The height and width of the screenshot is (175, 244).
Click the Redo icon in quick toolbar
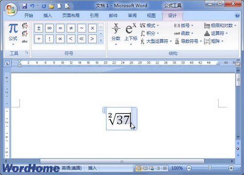point(44,6)
